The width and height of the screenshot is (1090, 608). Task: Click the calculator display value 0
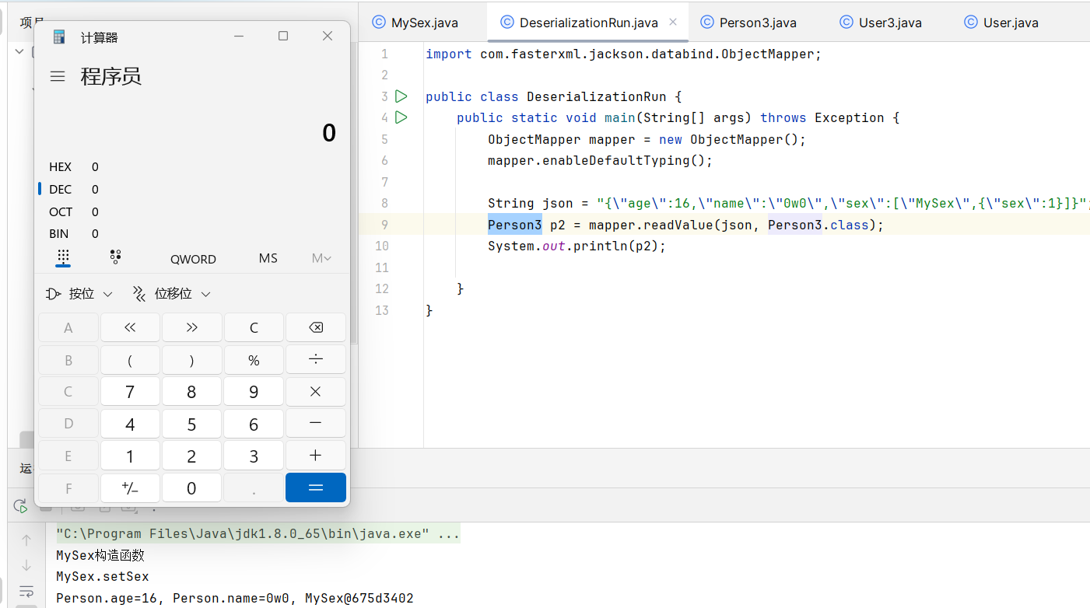329,133
